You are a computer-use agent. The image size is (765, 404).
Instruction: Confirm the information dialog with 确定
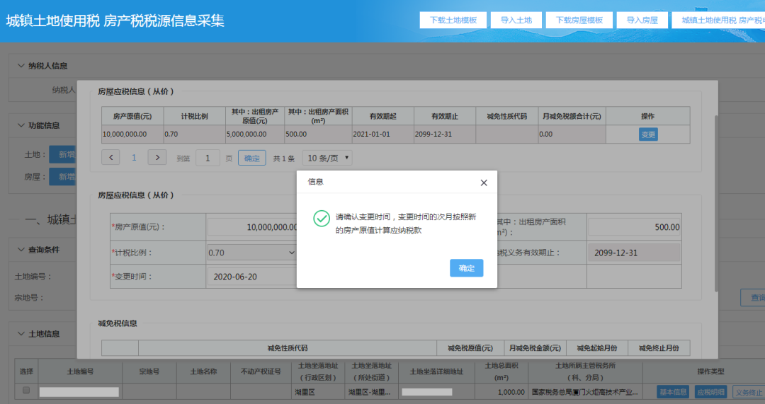click(466, 268)
